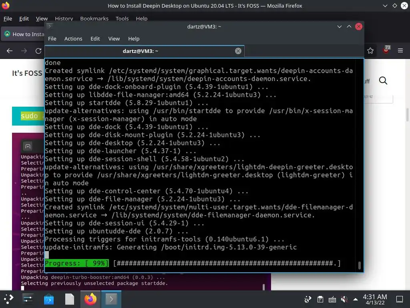Click 'Setting up ubuntudde-dde (2.0.7)' line

click(117, 231)
